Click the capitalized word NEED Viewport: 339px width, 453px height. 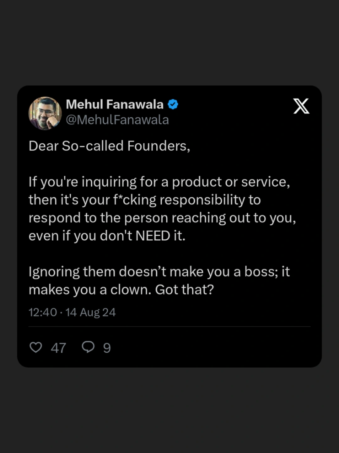153,236
